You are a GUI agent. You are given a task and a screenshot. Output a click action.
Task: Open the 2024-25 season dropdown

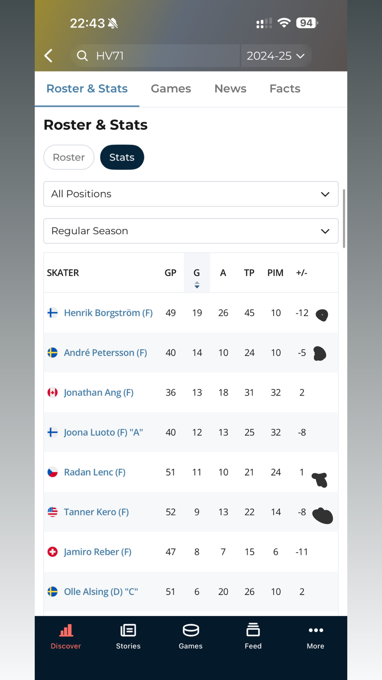click(x=276, y=56)
